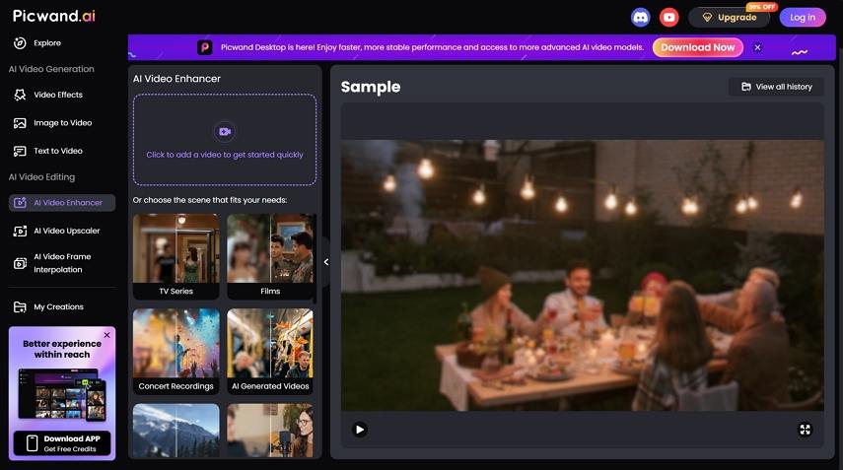Click the Log in button
Viewport: 843px width, 470px height.
click(x=803, y=17)
